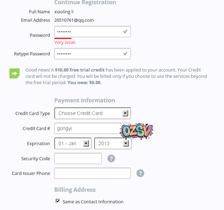
Task: Uncheck Same as Contact Information checkbox
Action: tap(58, 201)
